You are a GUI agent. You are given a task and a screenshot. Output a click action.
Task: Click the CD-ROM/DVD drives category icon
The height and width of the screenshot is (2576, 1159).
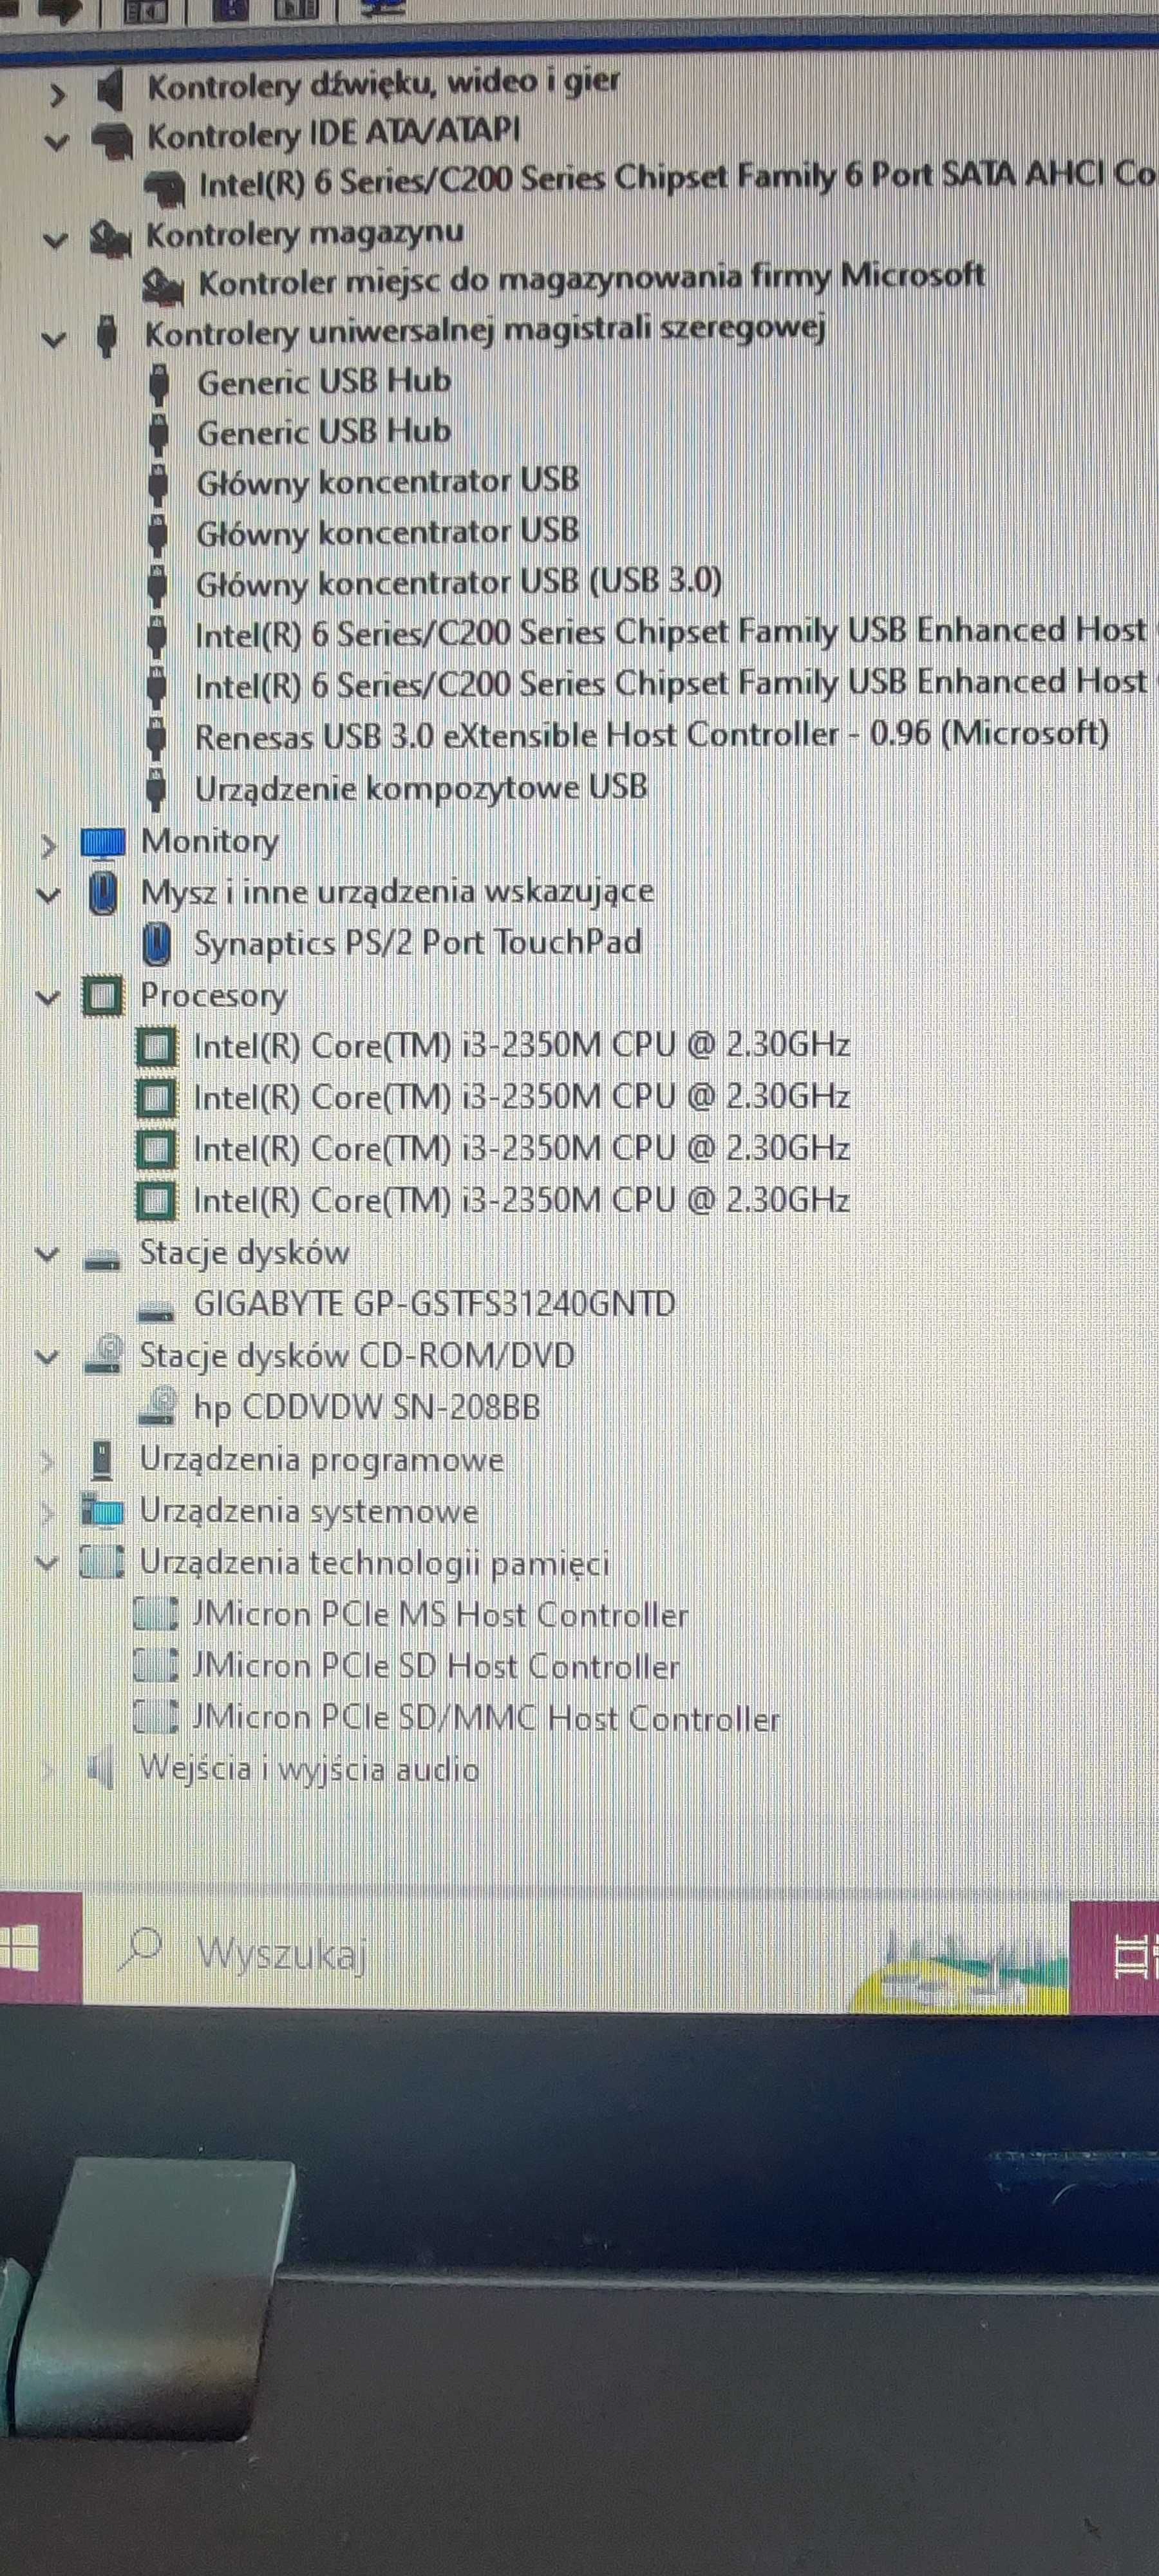pos(103,1355)
